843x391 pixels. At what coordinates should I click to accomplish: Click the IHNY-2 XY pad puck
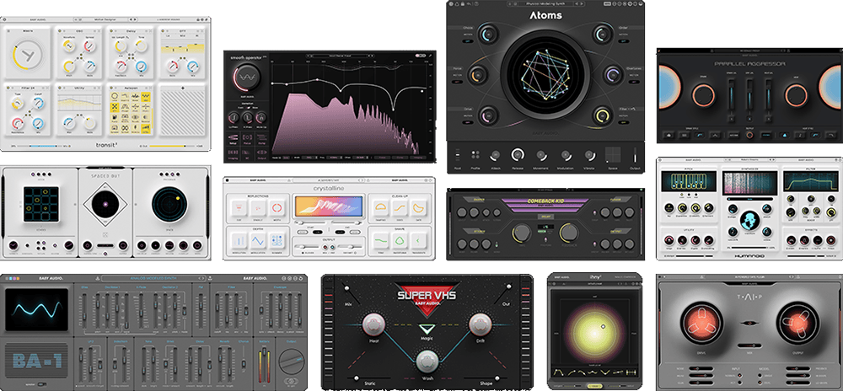(604, 326)
